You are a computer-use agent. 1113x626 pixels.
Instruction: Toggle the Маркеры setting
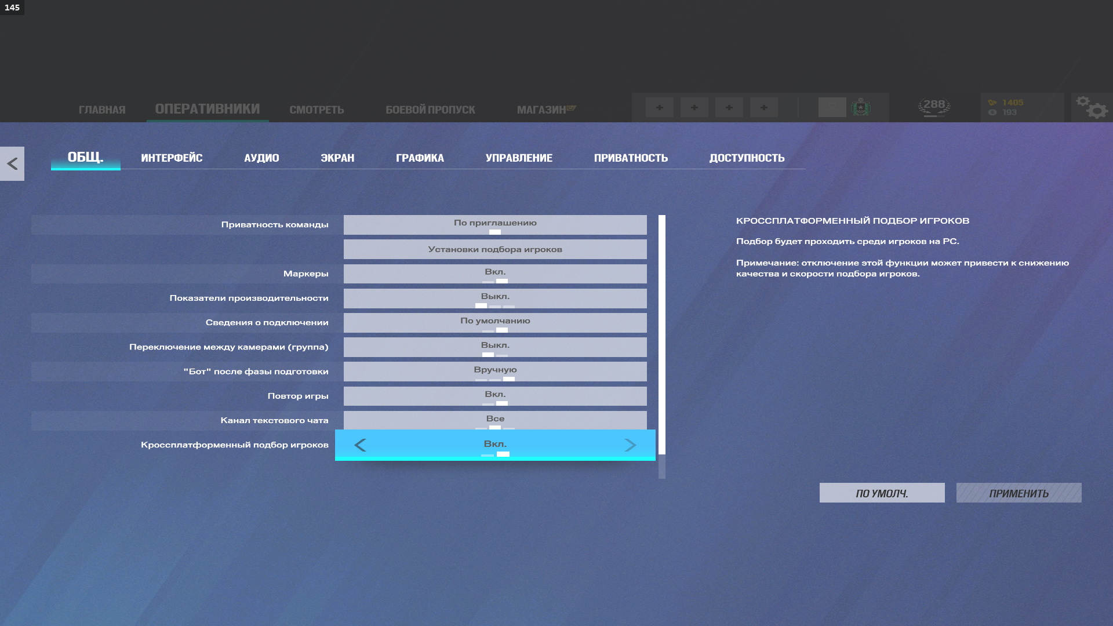click(x=495, y=274)
